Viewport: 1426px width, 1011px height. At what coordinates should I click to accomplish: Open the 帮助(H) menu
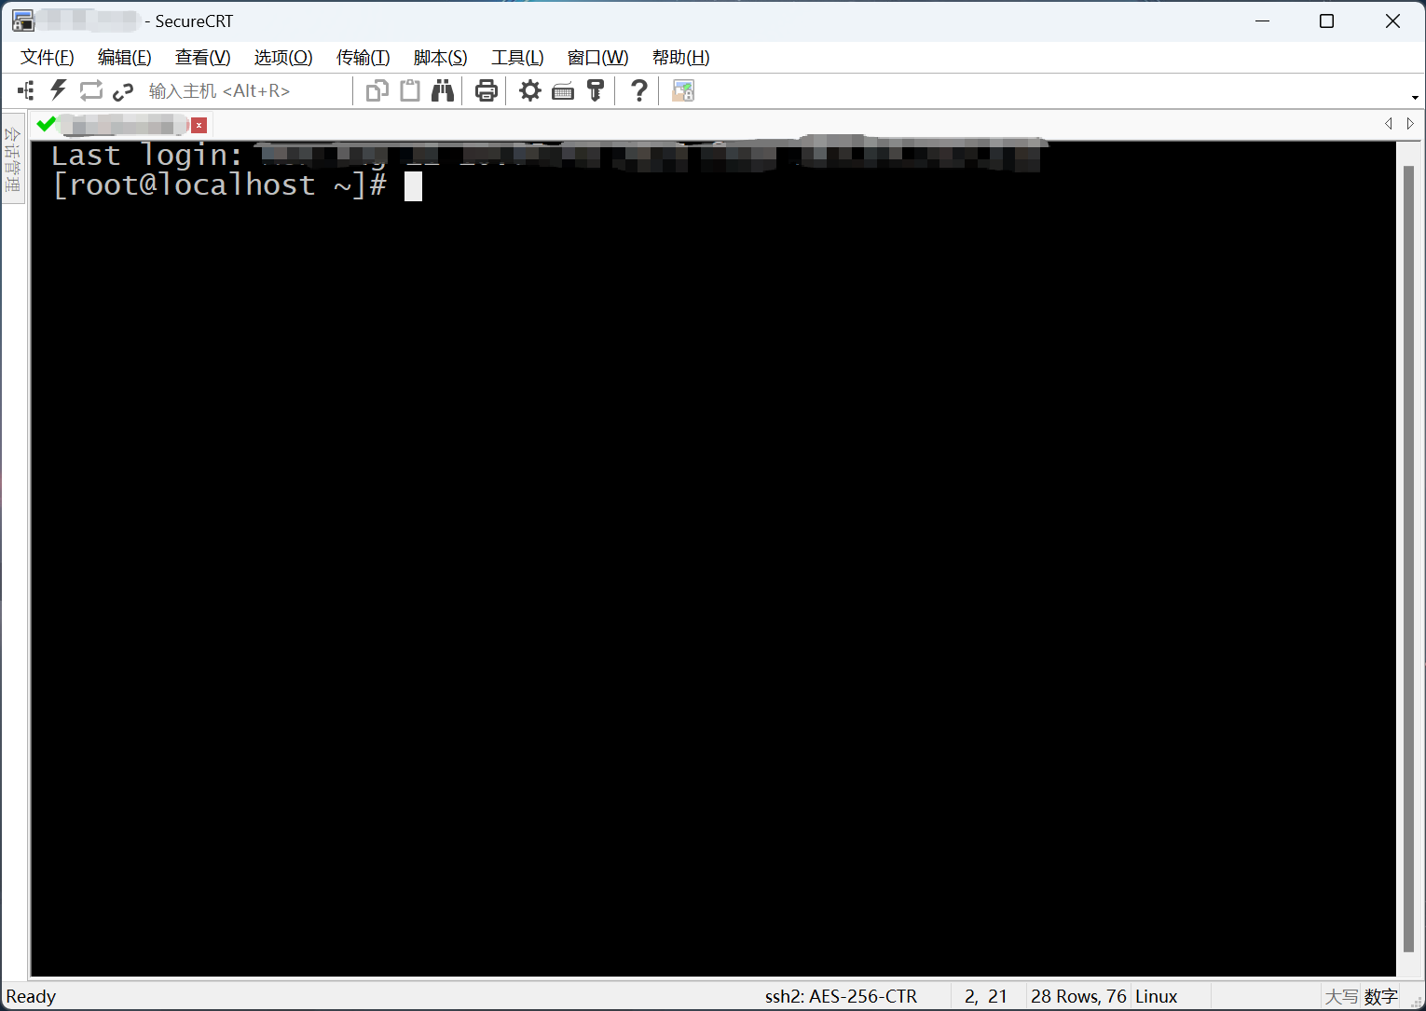pos(681,58)
